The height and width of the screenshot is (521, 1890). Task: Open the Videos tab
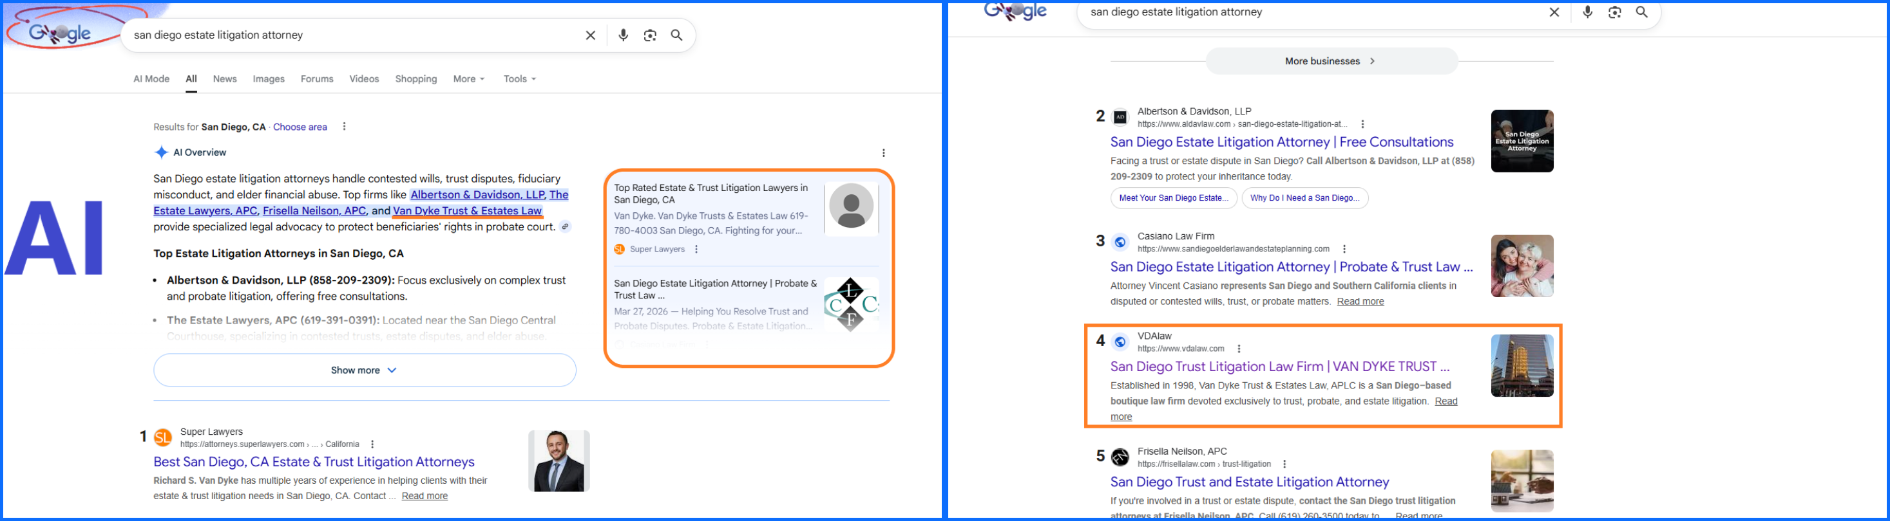tap(364, 79)
